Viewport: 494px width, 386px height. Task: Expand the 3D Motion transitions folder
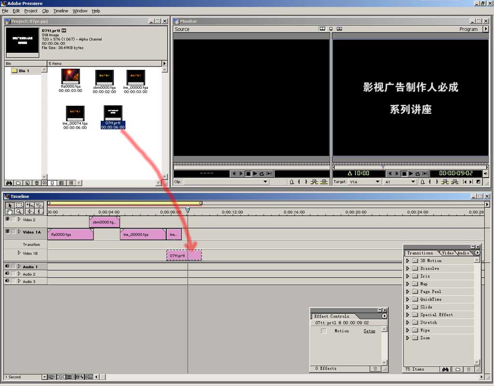[408, 261]
